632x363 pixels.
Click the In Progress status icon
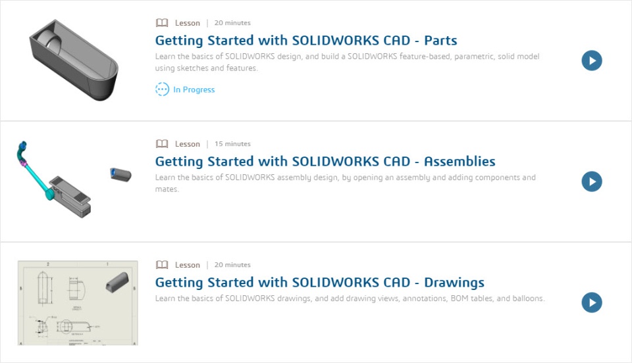click(x=162, y=89)
